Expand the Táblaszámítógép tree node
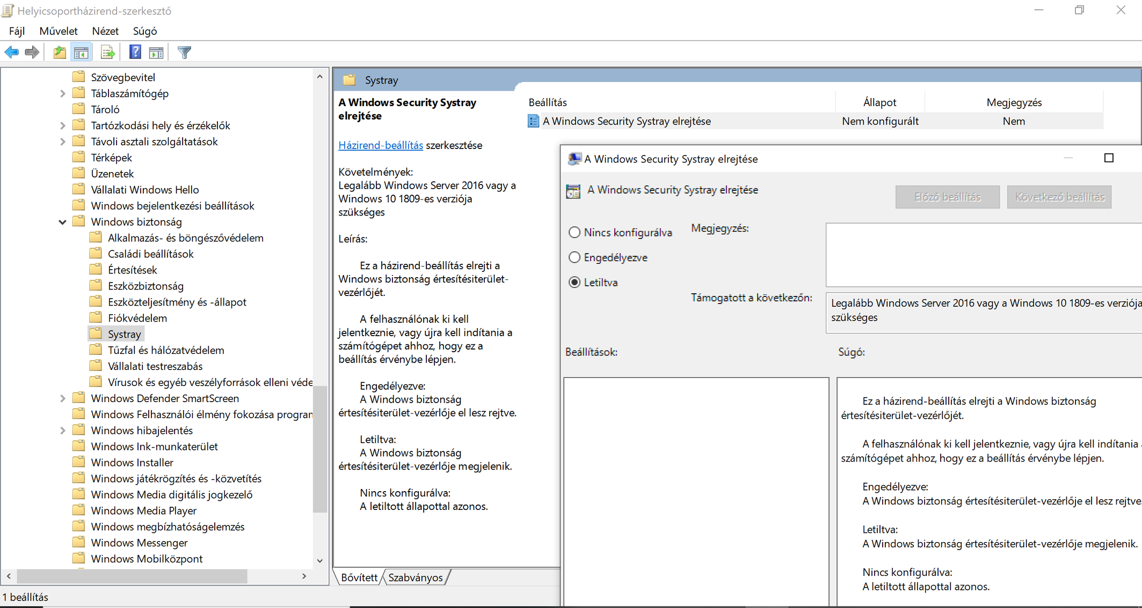1142x608 pixels. click(x=62, y=93)
